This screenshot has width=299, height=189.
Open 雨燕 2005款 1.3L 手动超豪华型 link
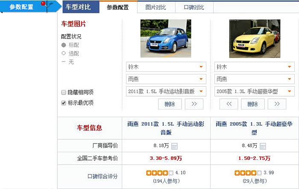(254, 128)
